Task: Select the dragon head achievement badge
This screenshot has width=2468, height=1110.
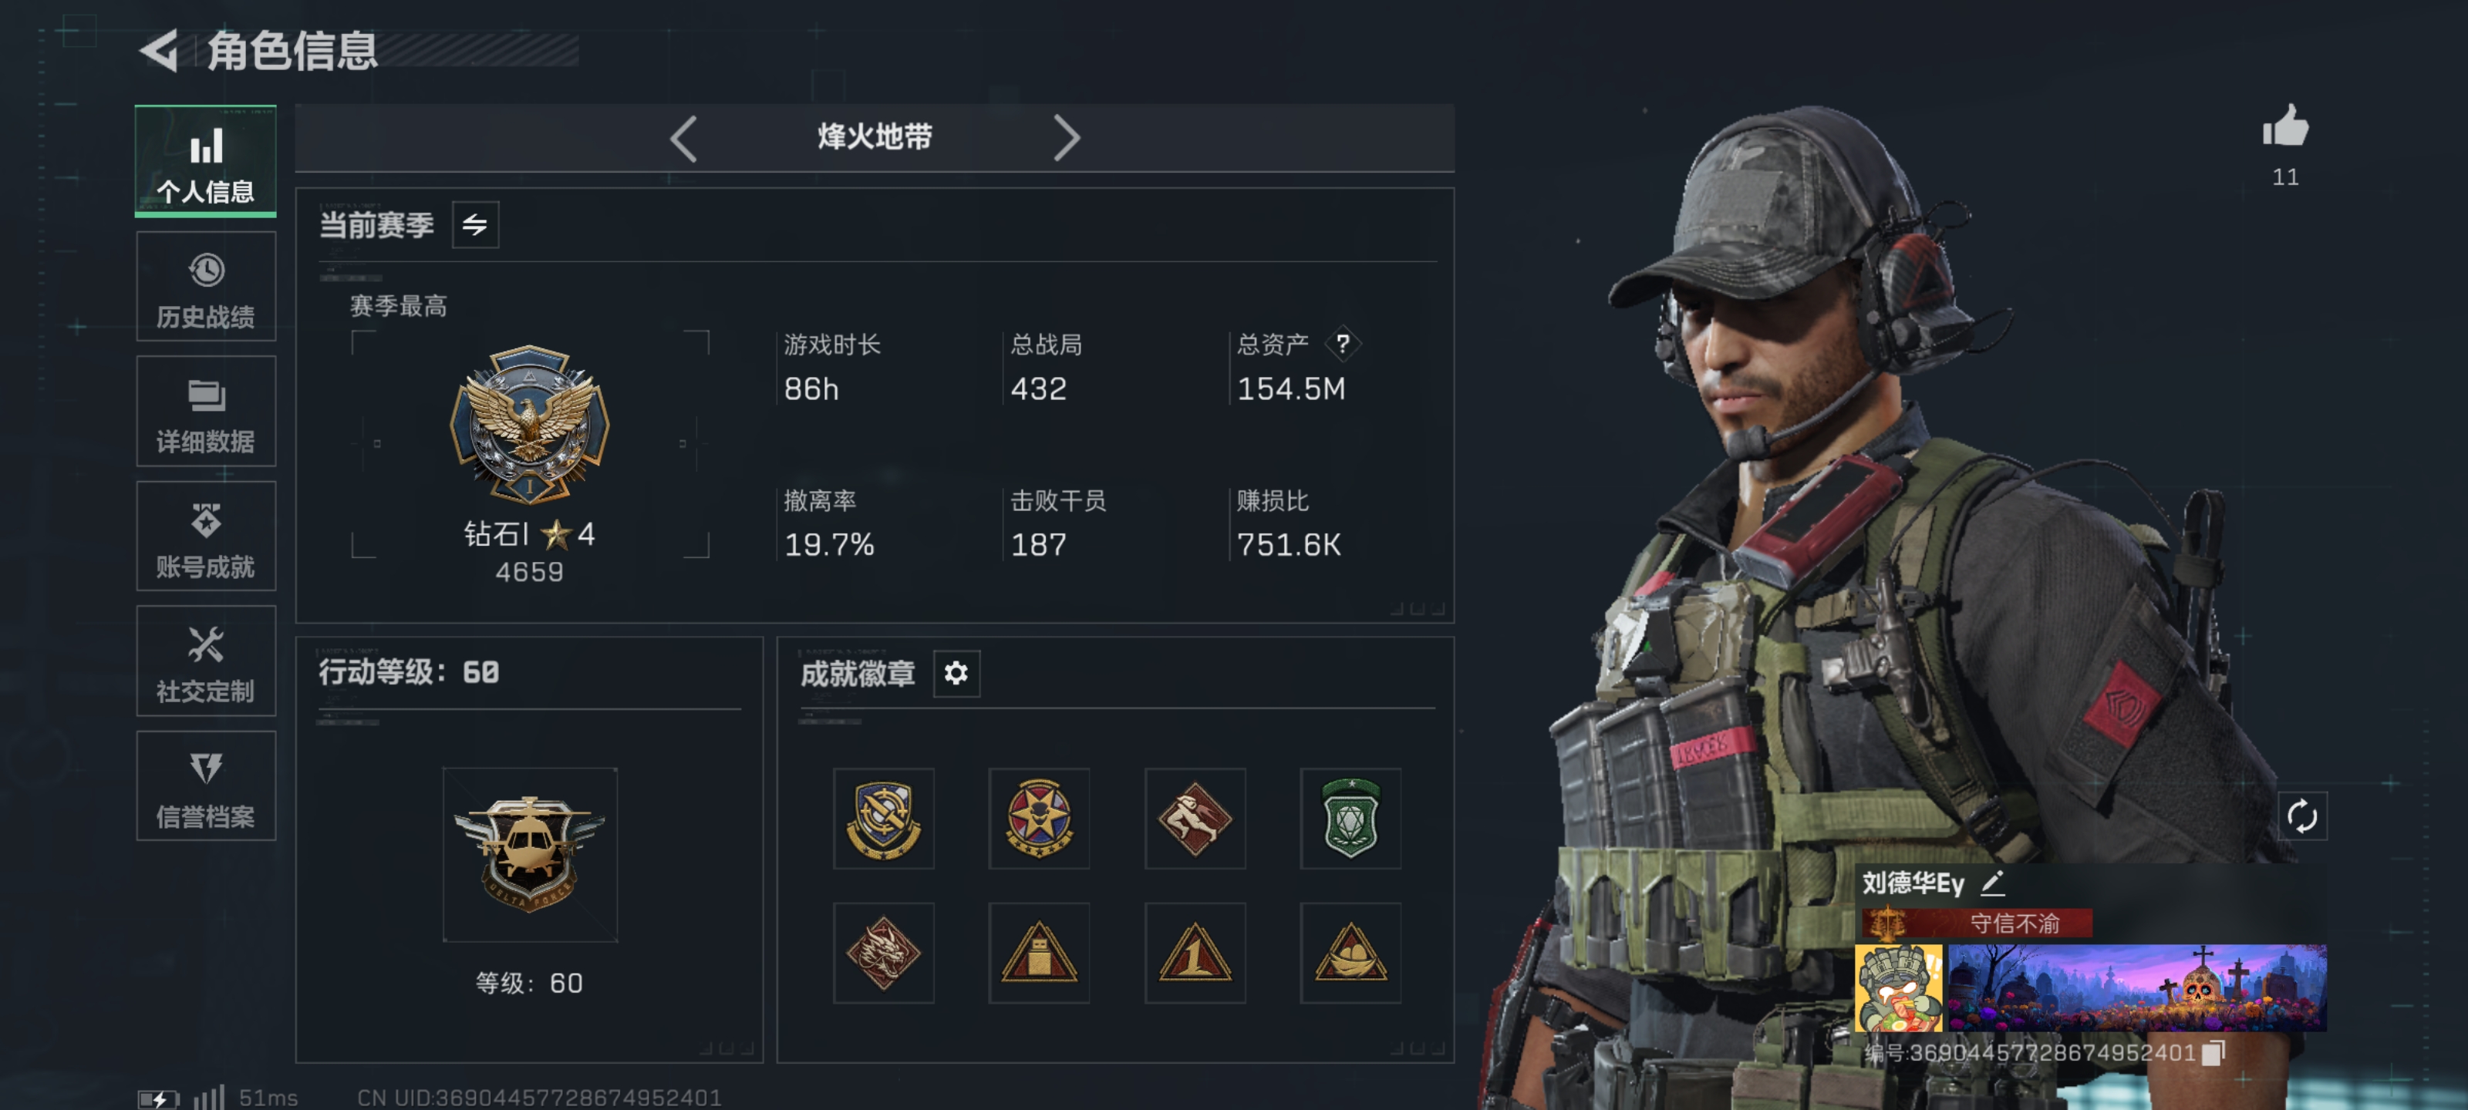Action: (882, 953)
